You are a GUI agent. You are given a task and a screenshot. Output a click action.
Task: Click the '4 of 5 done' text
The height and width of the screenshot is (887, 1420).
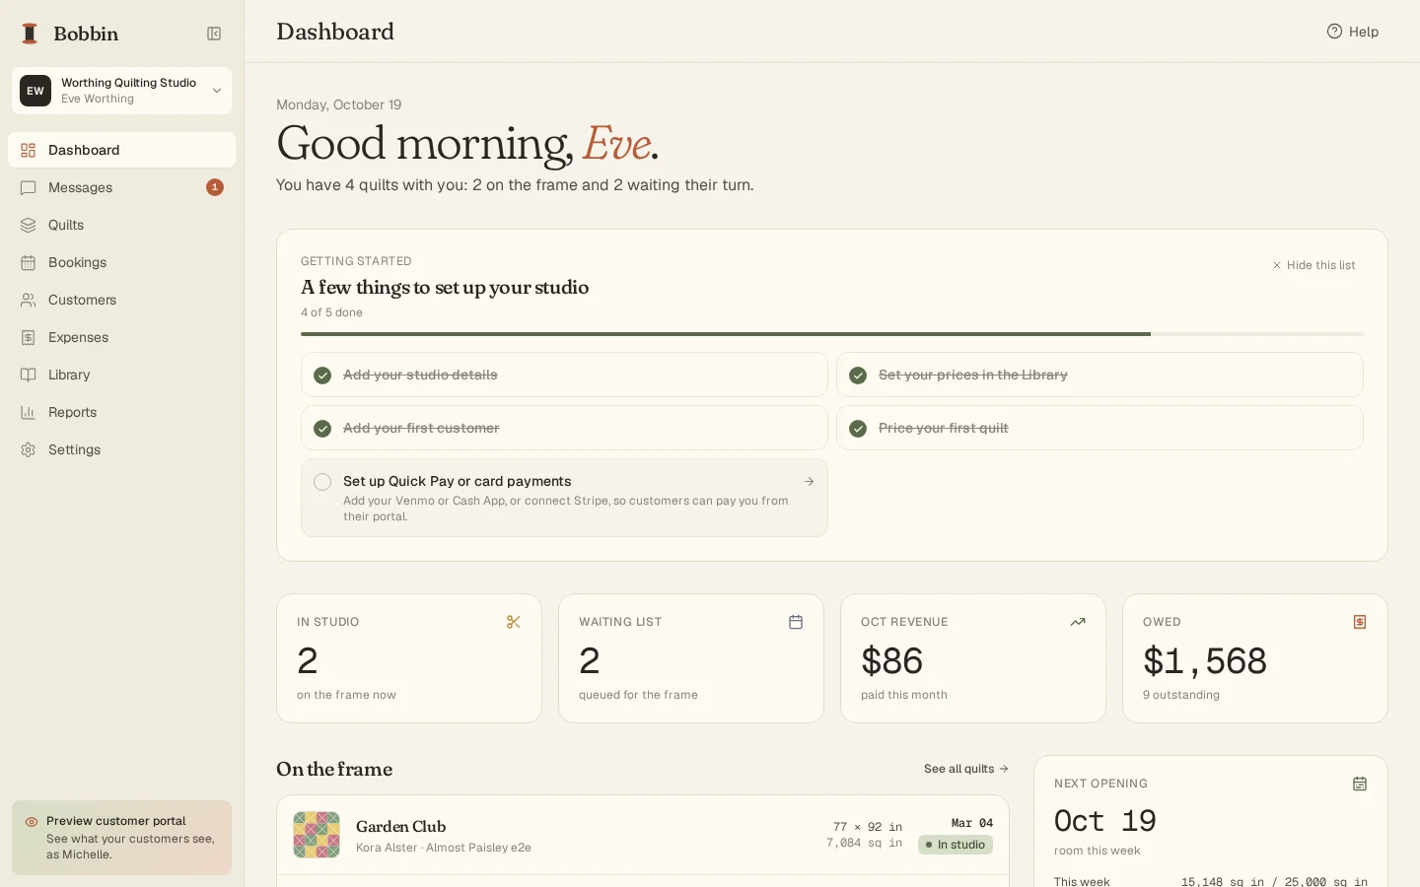tap(331, 312)
